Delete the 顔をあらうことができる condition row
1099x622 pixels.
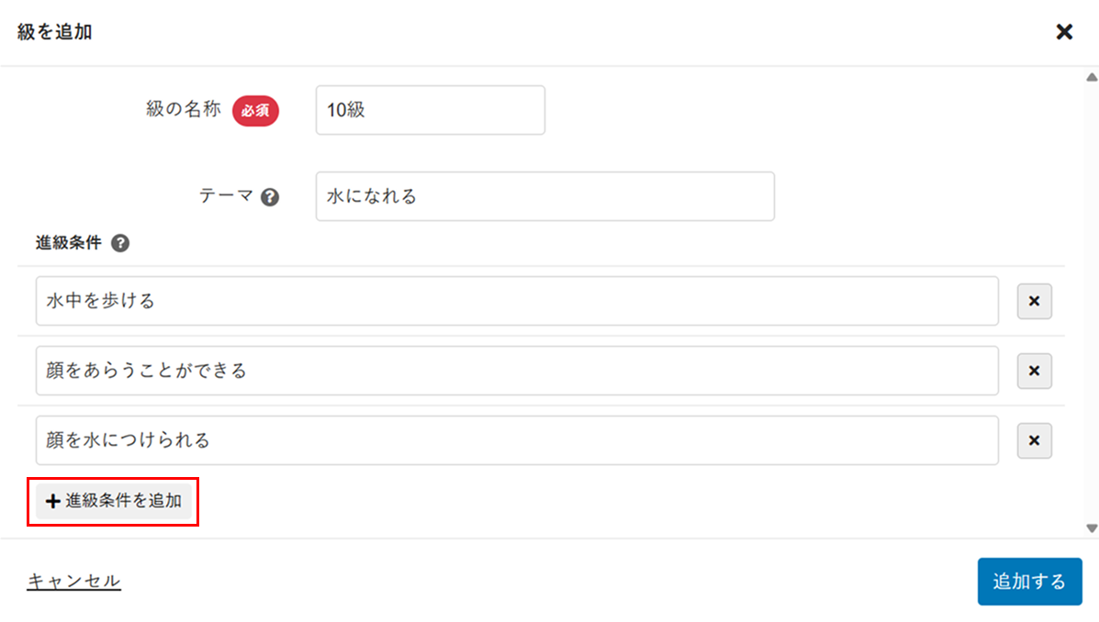pyautogui.click(x=1034, y=371)
